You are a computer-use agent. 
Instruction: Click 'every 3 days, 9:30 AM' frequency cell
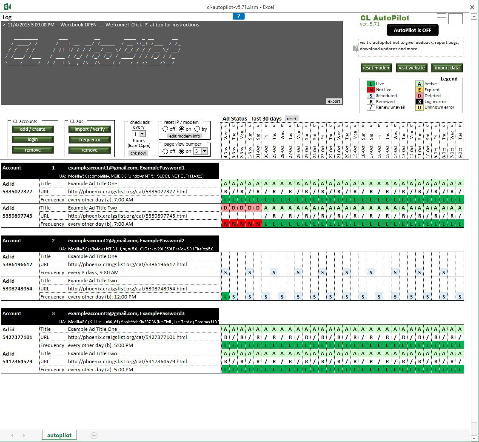[x=143, y=272]
